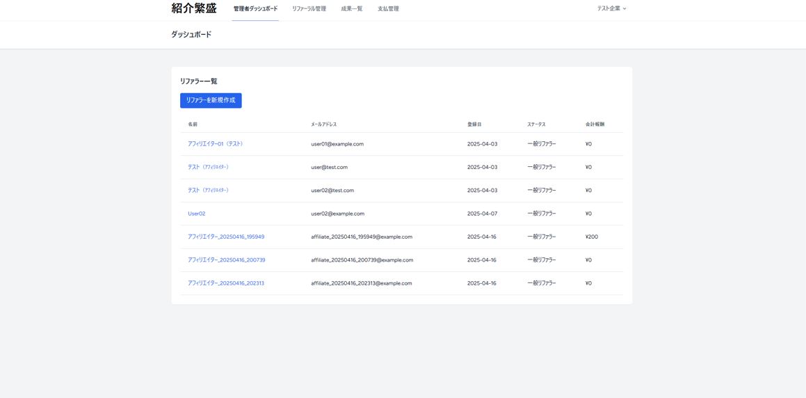Screen dimensions: 806x398
Task: Open アフィリエイター_20250416_195949 referrer link
Action: click(x=226, y=237)
